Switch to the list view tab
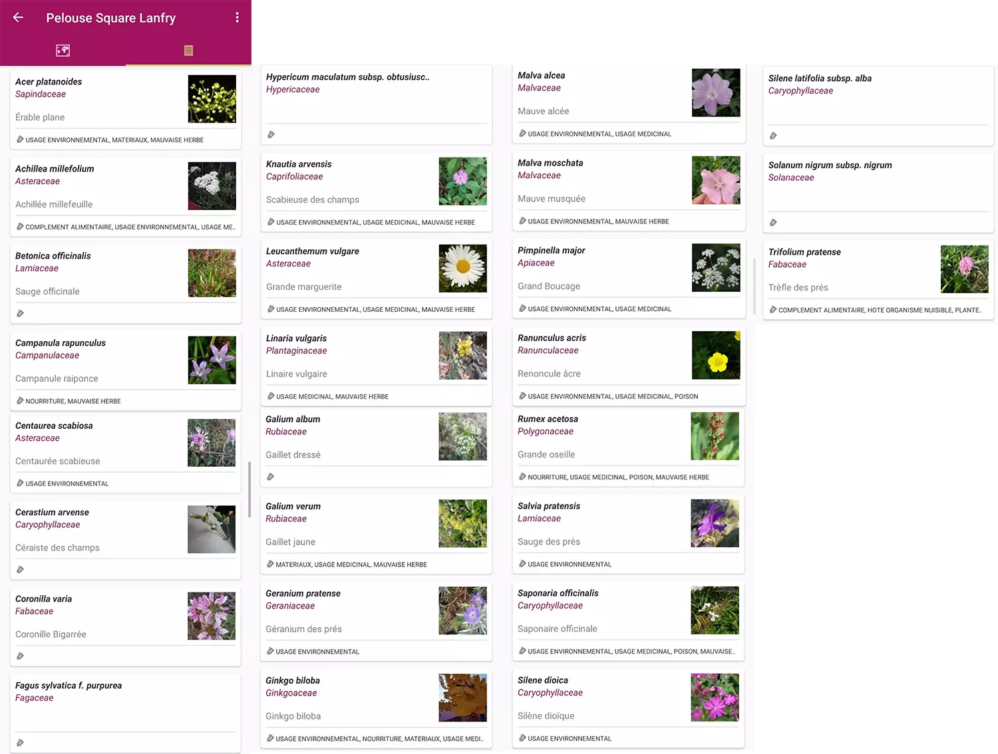The height and width of the screenshot is (754, 998). [188, 51]
